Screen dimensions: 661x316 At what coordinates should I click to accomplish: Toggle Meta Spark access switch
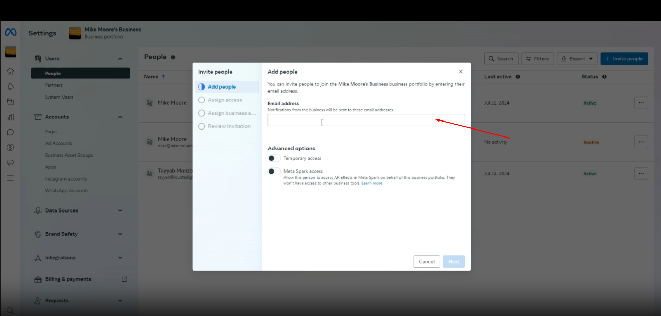[274, 171]
